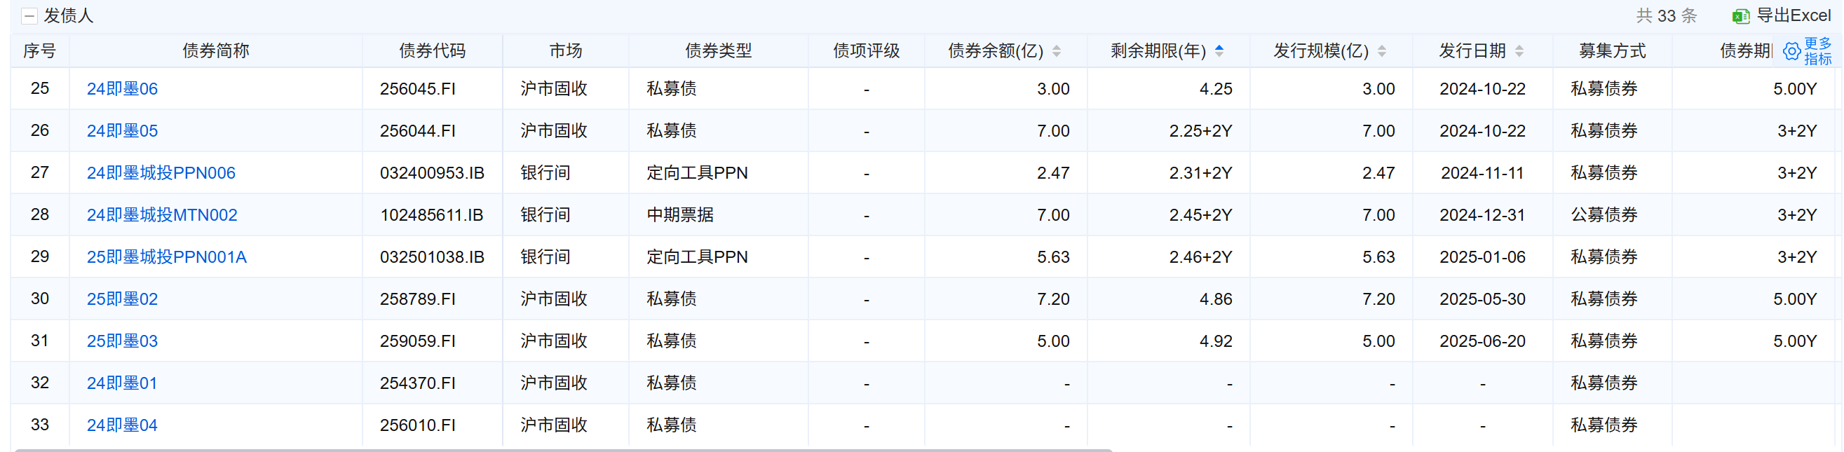Click 中期票据 bond type cell
This screenshot has height=452, width=1844.
tap(680, 215)
